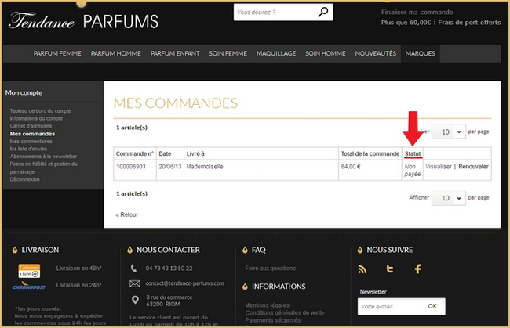Open the lower per-page dropdown showing 10
This screenshot has height=328, width=510.
[449, 198]
